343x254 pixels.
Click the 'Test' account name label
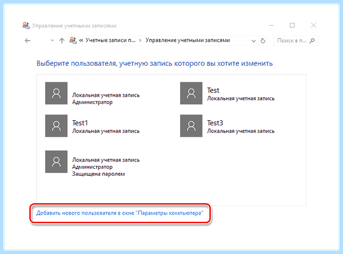click(213, 90)
